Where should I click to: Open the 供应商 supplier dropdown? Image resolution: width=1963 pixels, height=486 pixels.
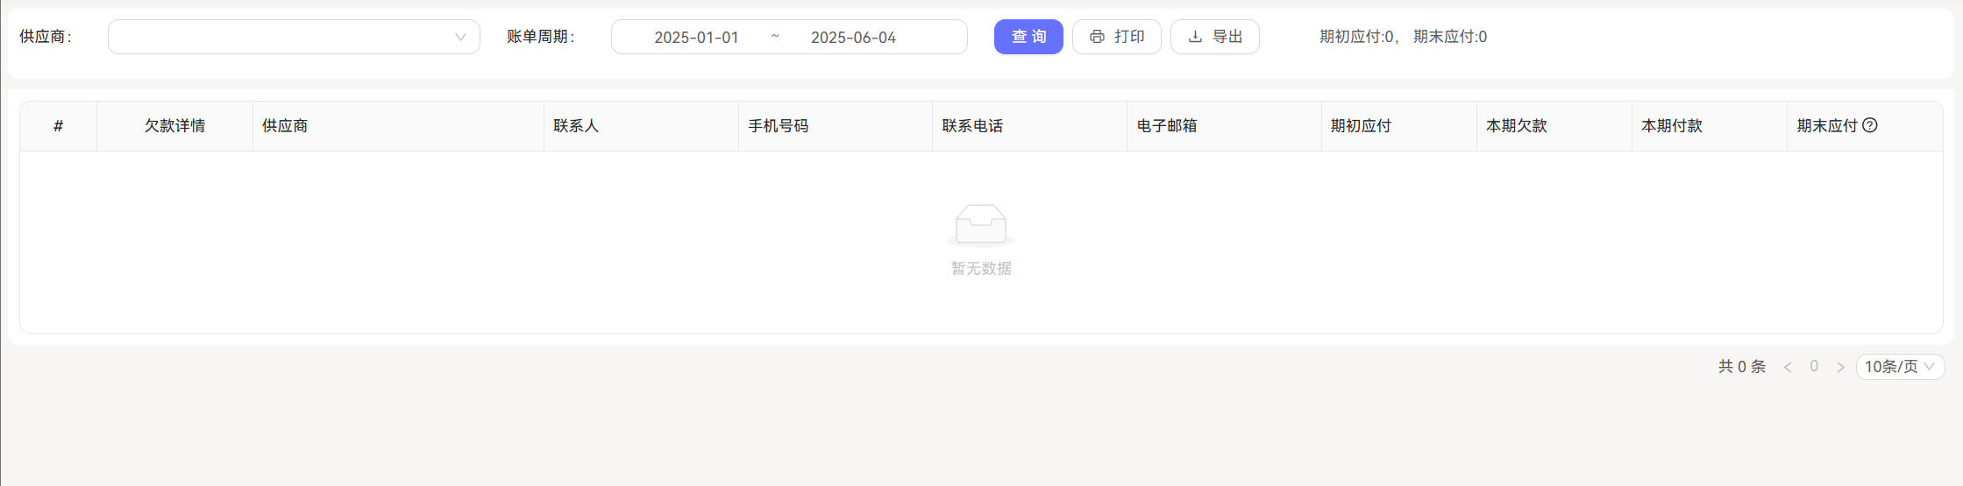coord(294,37)
